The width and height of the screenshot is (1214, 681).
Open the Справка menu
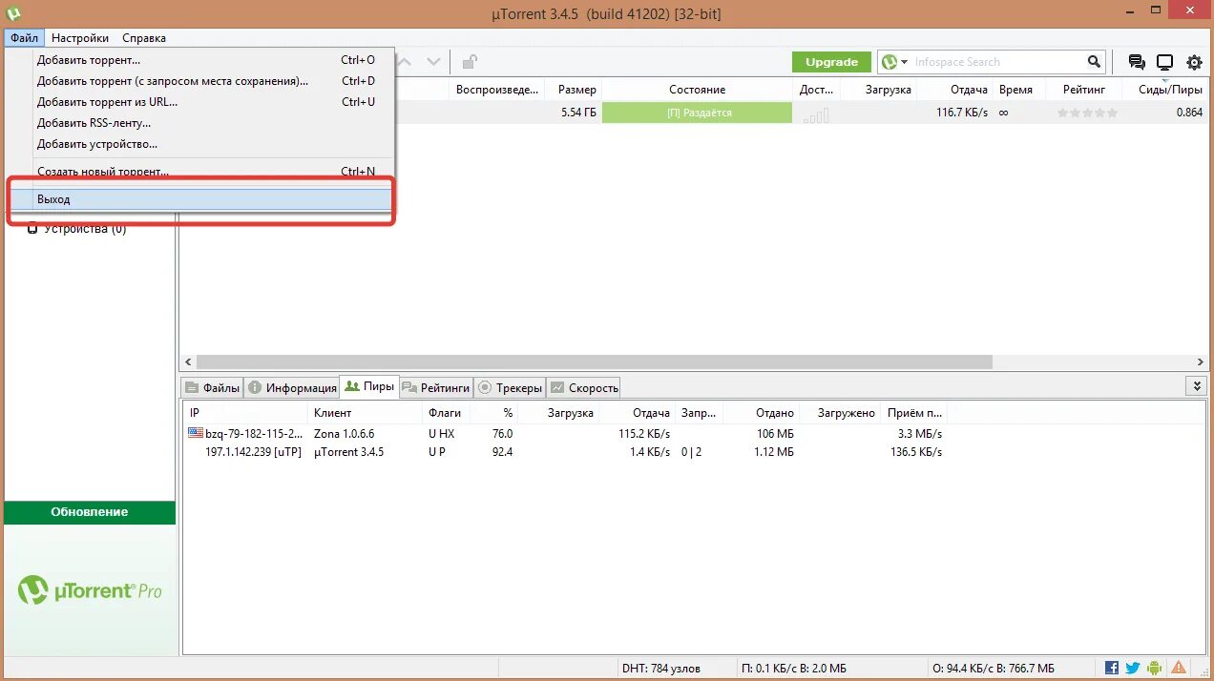coord(144,38)
